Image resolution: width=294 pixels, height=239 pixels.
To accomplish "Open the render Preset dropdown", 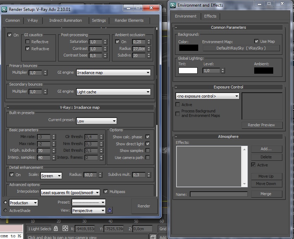I will pos(89,202).
